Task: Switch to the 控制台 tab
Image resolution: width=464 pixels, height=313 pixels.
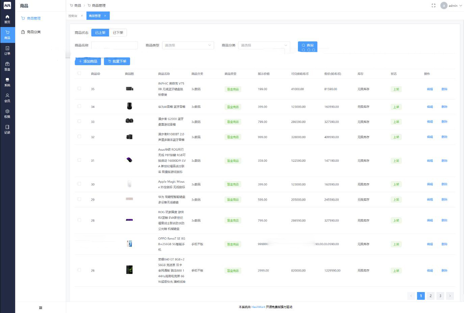Action: coord(73,16)
